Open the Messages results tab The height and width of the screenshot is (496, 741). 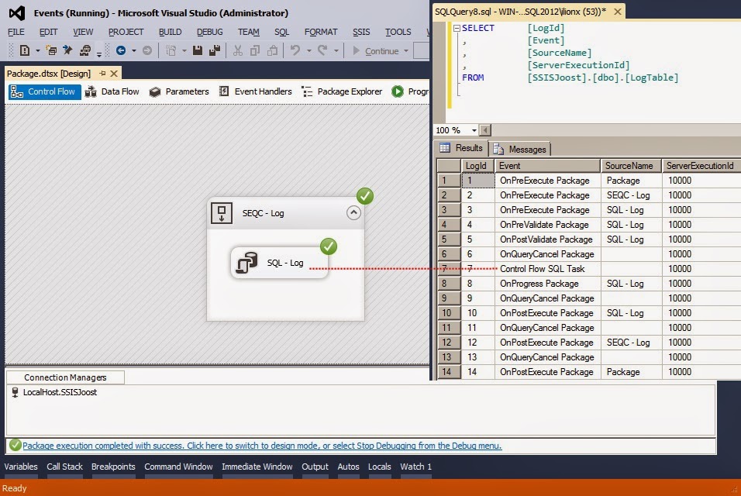tap(520, 150)
